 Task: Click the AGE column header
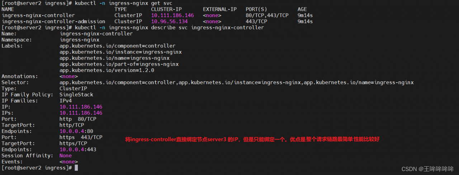point(302,9)
